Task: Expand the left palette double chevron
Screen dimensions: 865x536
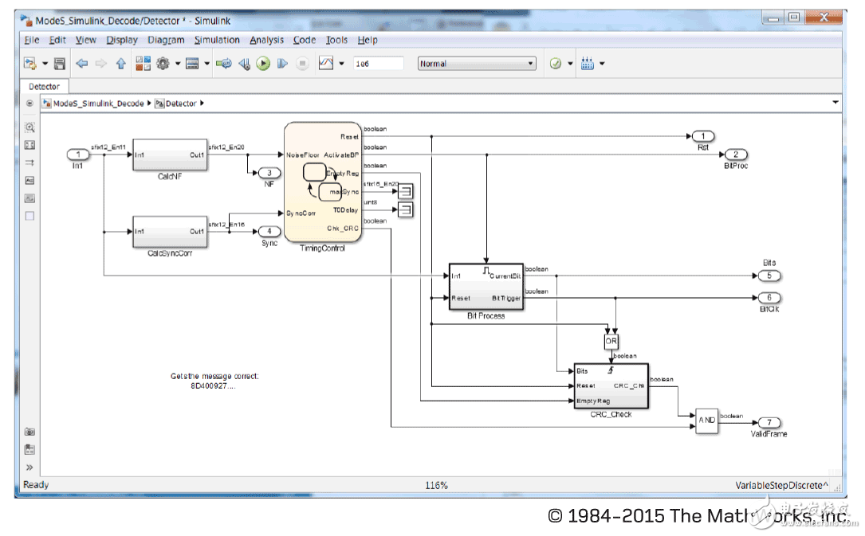Action: [x=29, y=468]
